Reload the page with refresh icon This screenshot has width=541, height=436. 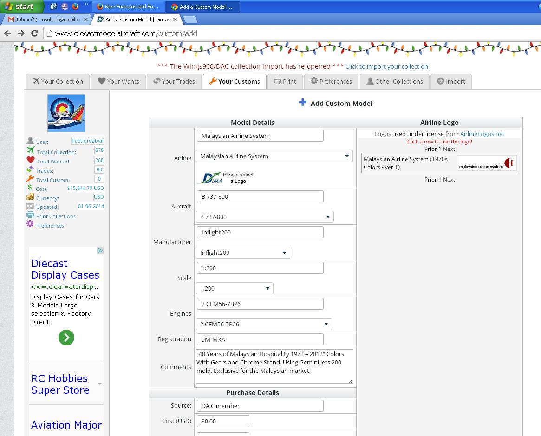click(x=34, y=33)
